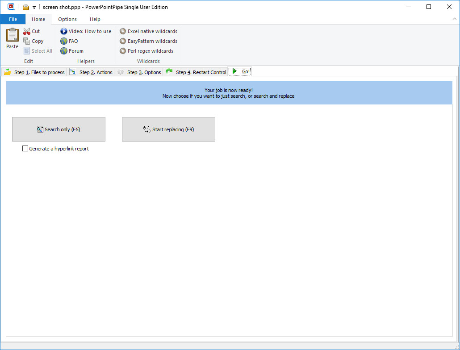Click the Copy icon in Edit group
The width and height of the screenshot is (460, 350).
27,41
